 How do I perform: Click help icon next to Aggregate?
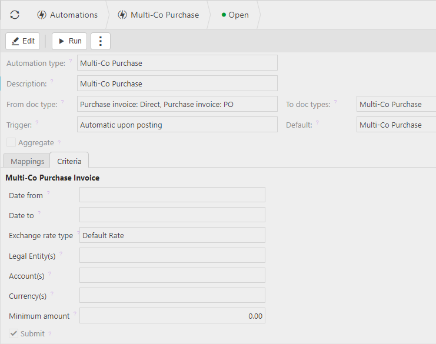click(59, 142)
